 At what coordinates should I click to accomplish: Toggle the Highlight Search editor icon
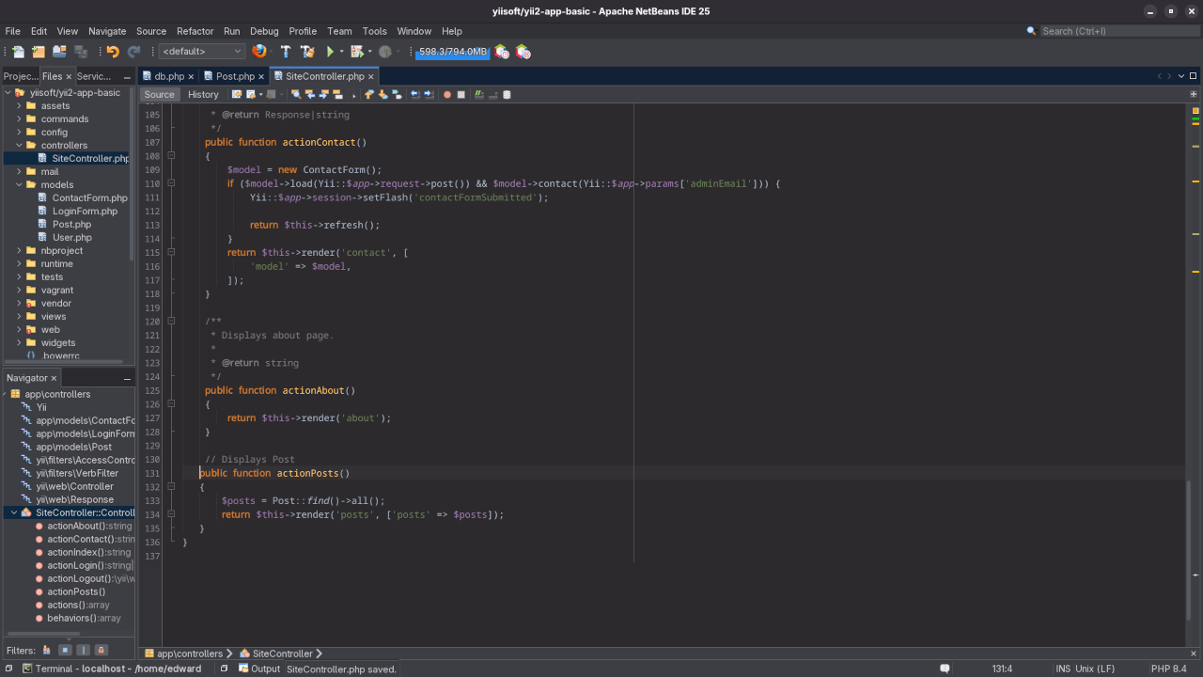[x=337, y=94]
